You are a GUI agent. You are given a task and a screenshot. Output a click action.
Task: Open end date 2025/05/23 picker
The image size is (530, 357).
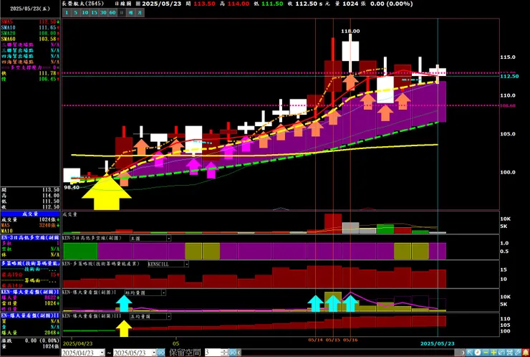(x=153, y=353)
